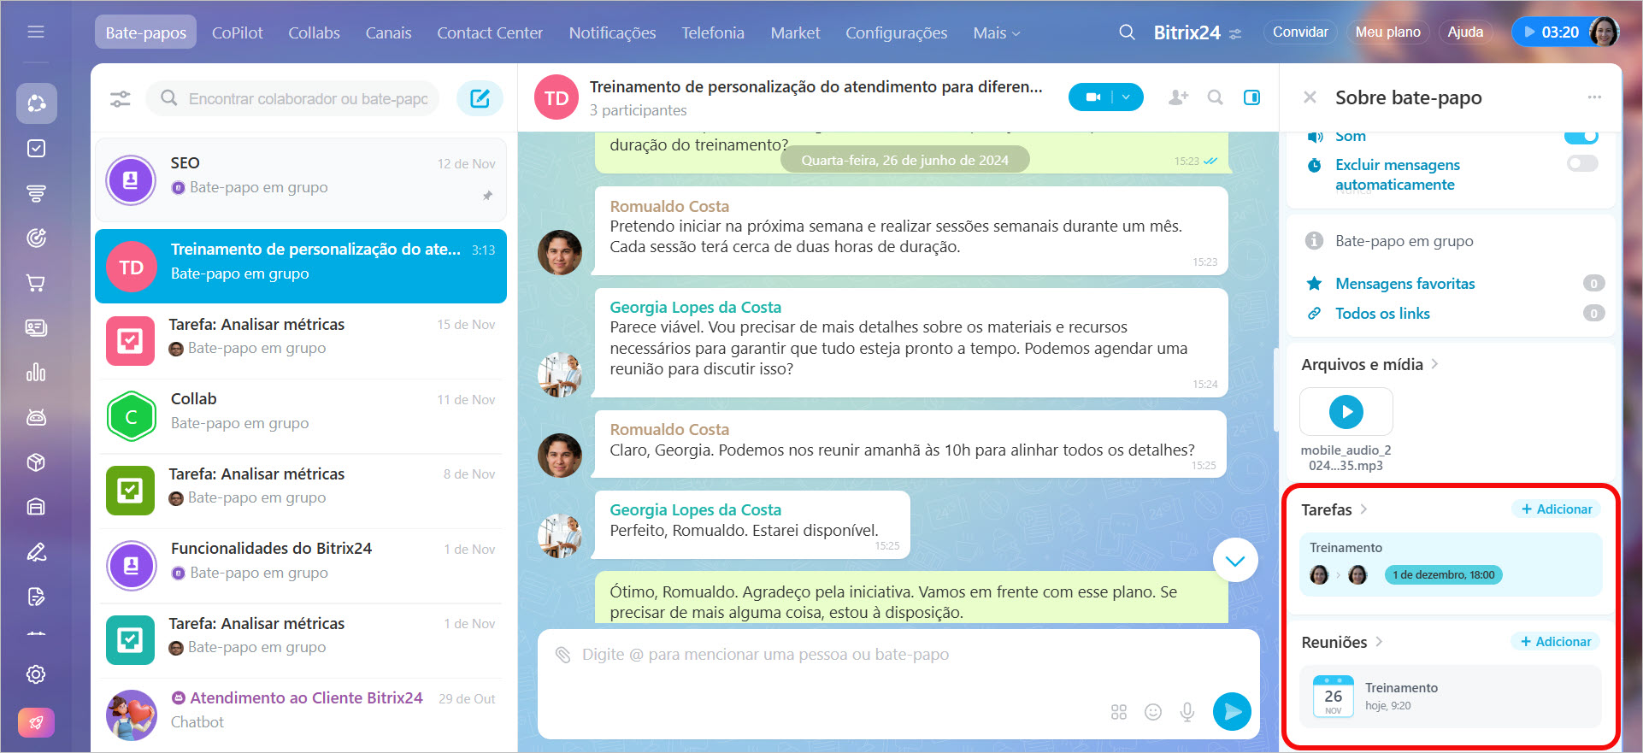Screen dimensions: 1643x753
Task: Open chat list filter settings icon
Action: pyautogui.click(x=121, y=99)
